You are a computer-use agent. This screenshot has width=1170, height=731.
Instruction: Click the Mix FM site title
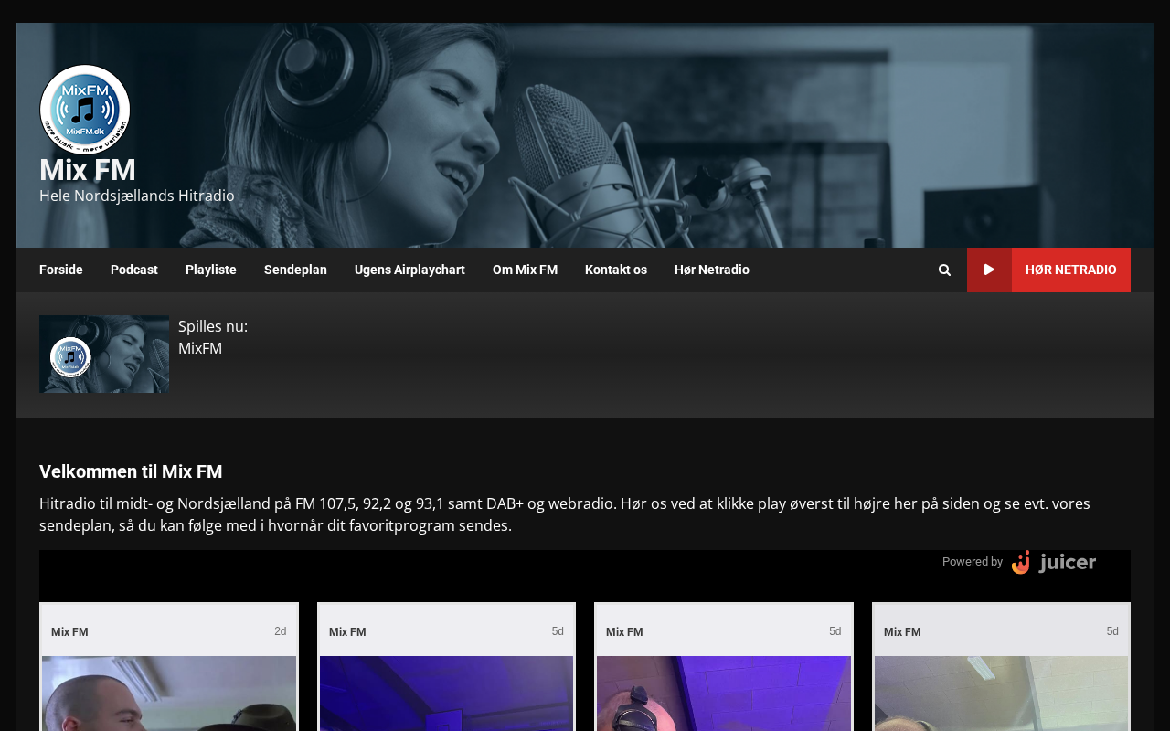click(88, 171)
